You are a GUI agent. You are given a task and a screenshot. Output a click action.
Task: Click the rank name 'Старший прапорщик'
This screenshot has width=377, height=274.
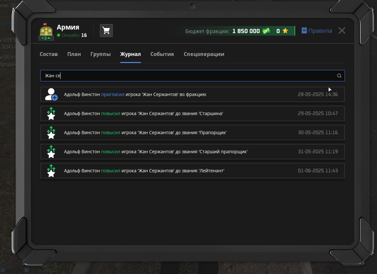tap(223, 151)
